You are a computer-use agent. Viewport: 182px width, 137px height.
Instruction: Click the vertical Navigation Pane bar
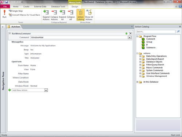point(3,81)
